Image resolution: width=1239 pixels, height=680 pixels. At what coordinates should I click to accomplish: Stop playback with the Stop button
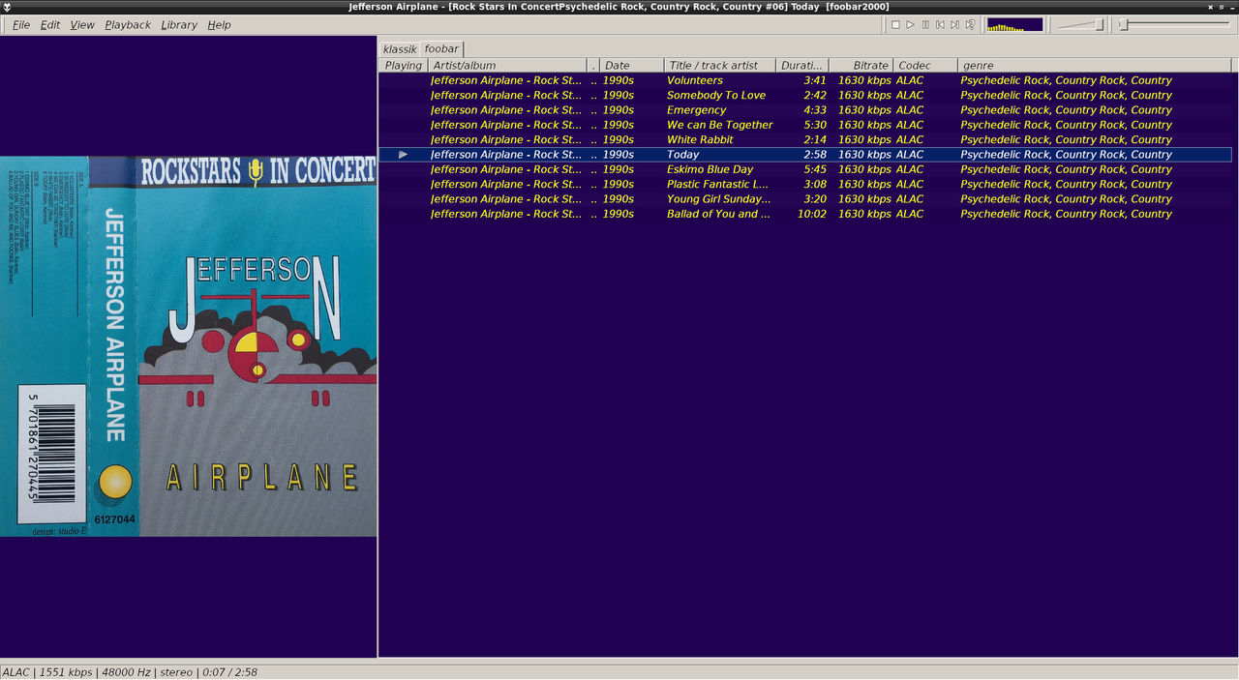[x=895, y=24]
